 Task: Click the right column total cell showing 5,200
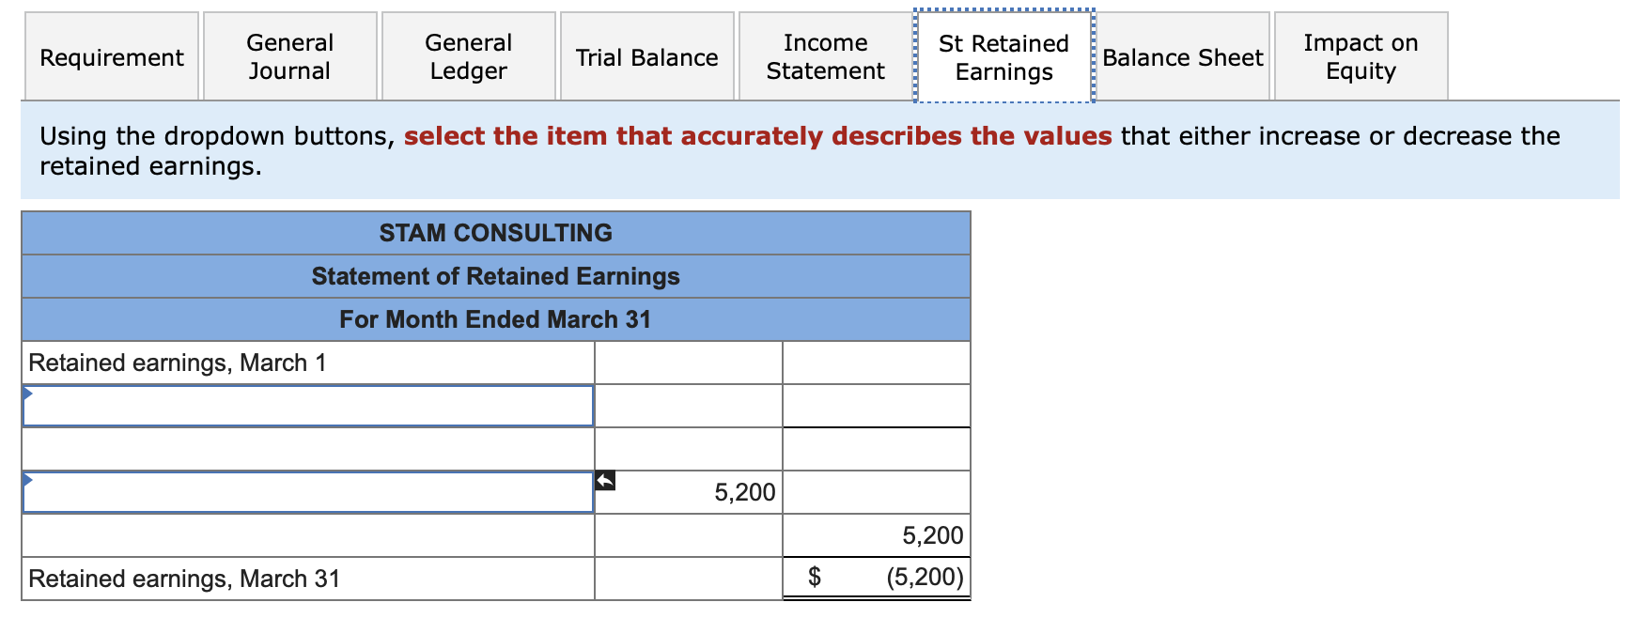coord(877,535)
